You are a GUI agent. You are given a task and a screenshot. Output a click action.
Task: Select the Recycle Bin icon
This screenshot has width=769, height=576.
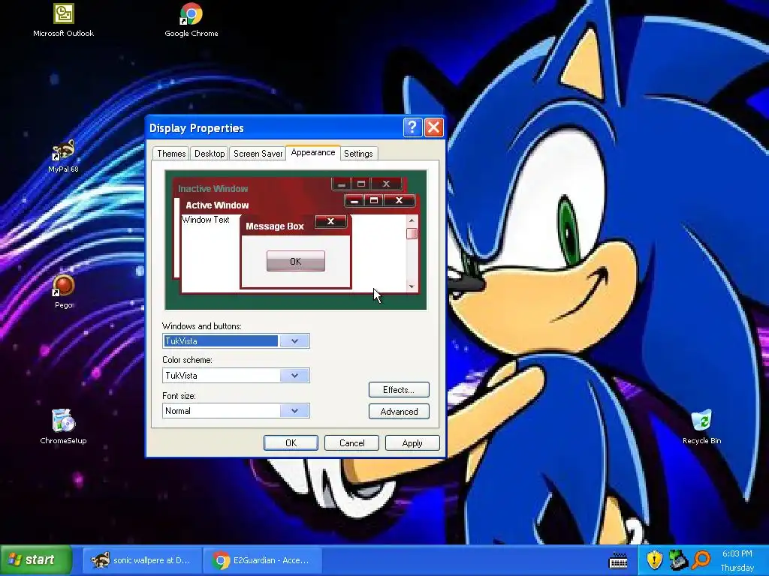point(701,427)
